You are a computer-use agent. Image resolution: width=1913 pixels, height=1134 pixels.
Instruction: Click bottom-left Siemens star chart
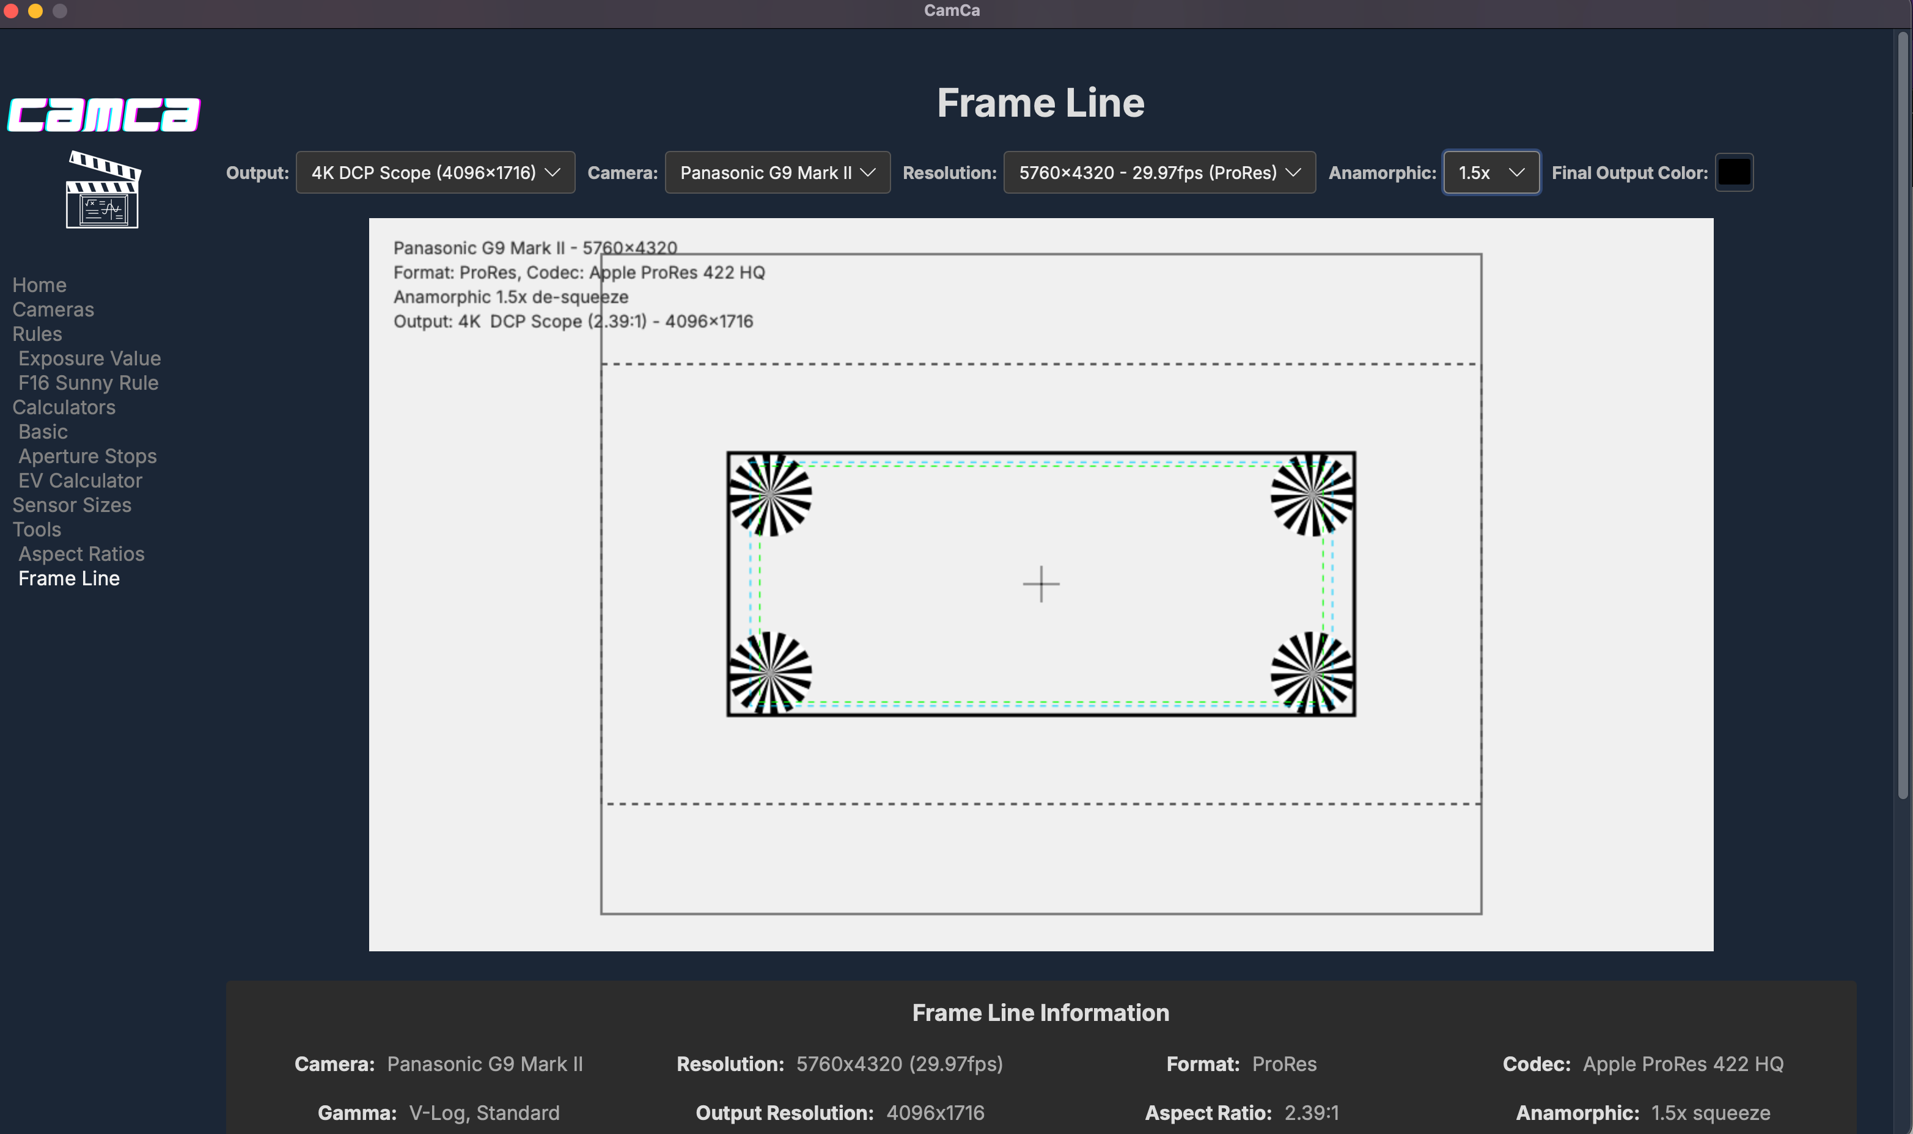(771, 673)
